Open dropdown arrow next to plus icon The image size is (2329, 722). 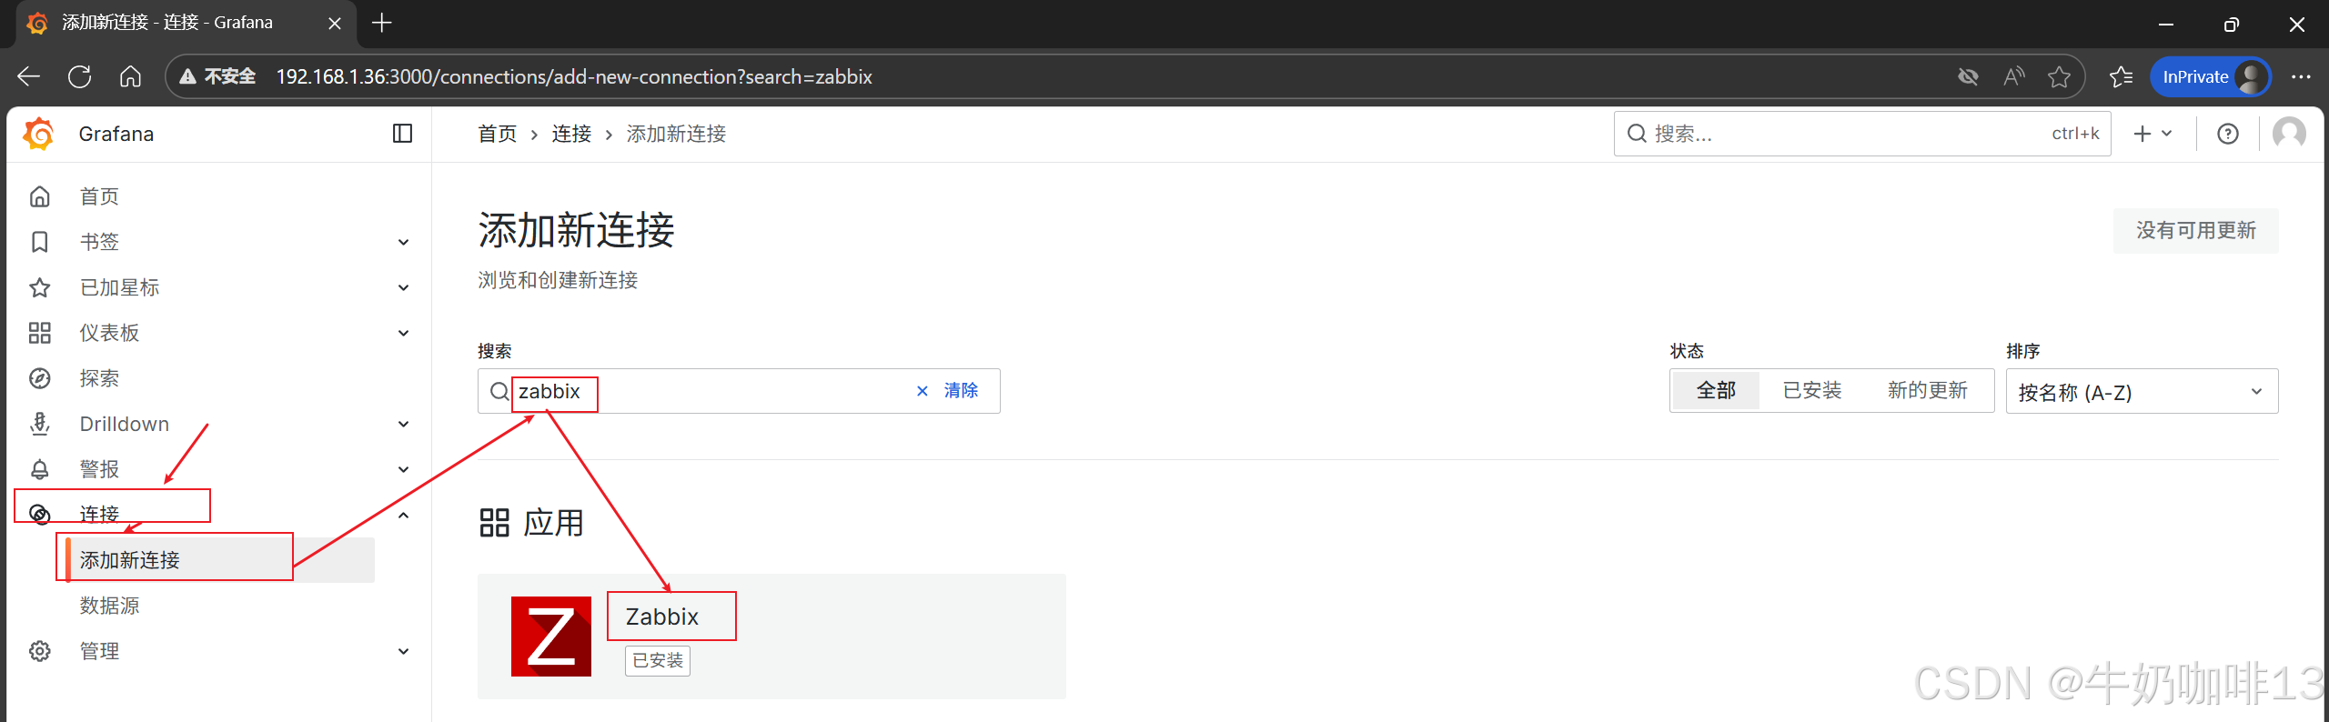pos(2167,134)
